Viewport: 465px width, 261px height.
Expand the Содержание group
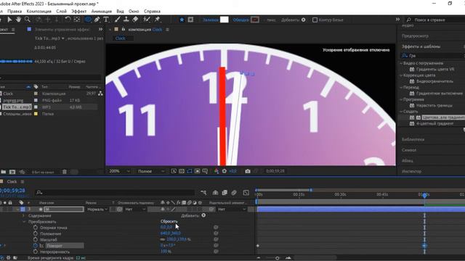(x=24, y=216)
